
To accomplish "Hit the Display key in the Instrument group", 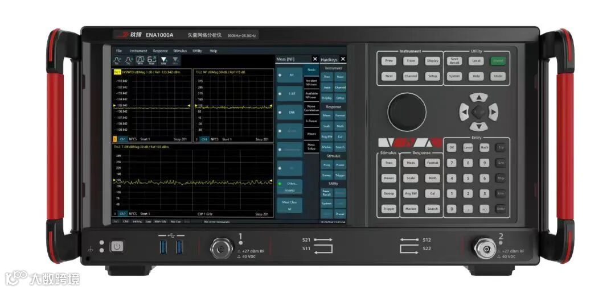I will 433,61.
